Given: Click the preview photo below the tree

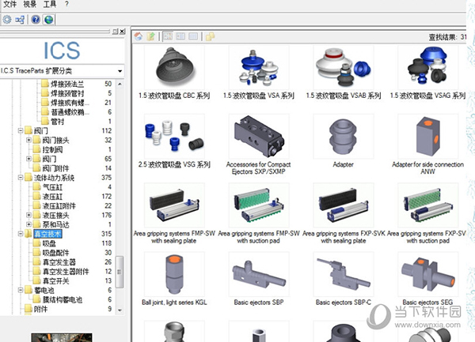Looking at the screenshot, I should tap(62, 337).
